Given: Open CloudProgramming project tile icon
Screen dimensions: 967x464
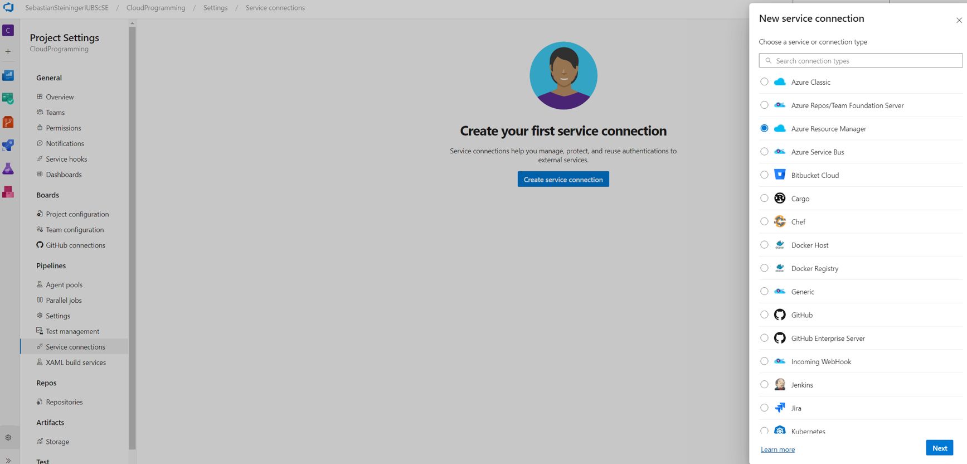Looking at the screenshot, I should pyautogui.click(x=8, y=30).
